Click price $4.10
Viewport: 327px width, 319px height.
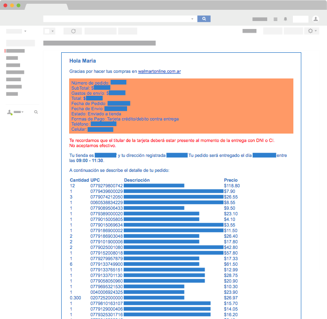click(x=230, y=220)
